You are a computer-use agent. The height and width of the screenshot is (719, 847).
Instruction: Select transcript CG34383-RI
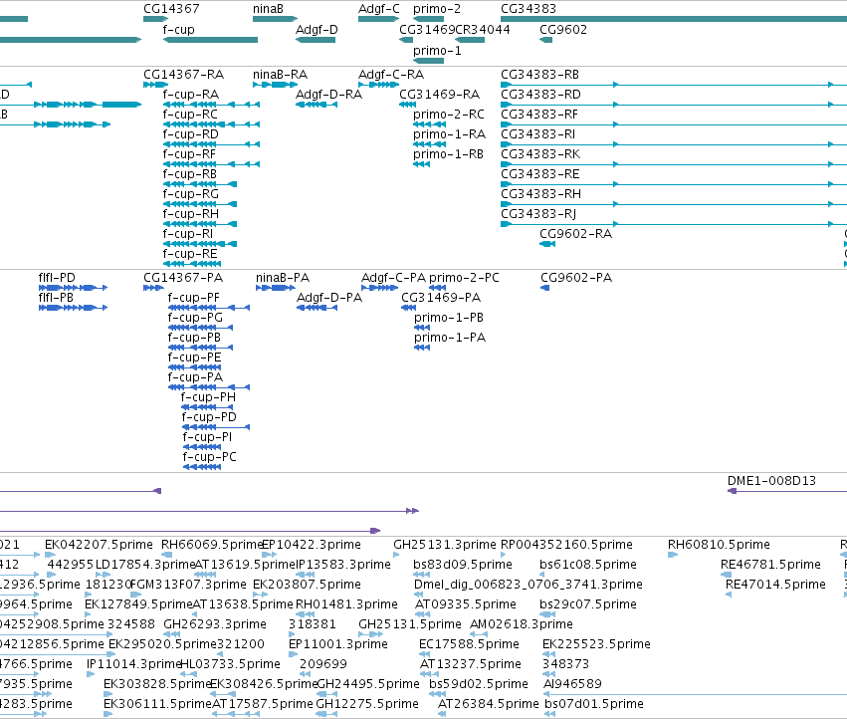538,134
